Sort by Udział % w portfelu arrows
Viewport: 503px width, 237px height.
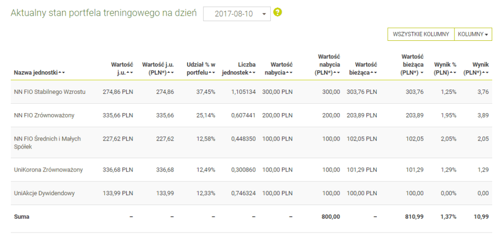[x=212, y=73]
